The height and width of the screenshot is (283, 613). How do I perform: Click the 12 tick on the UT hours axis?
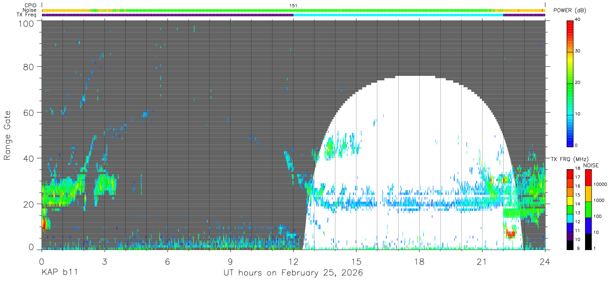293,262
